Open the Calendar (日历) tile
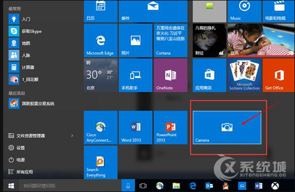 point(100,11)
